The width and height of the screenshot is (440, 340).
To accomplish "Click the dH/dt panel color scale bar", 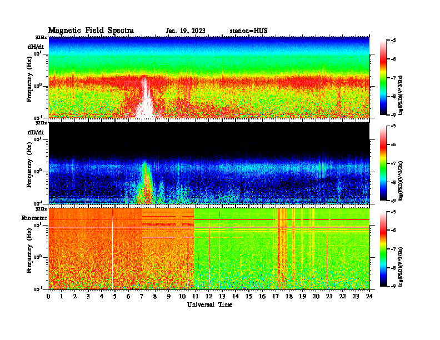I will (x=383, y=78).
